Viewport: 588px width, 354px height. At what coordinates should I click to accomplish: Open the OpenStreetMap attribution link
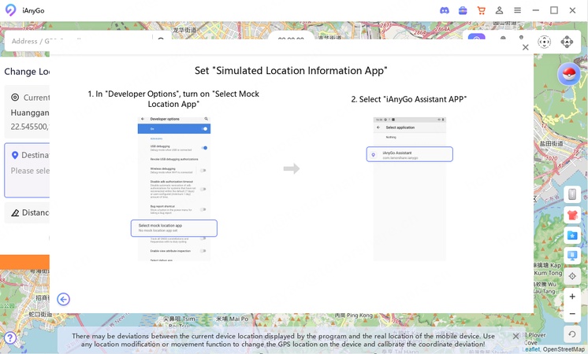coord(564,349)
